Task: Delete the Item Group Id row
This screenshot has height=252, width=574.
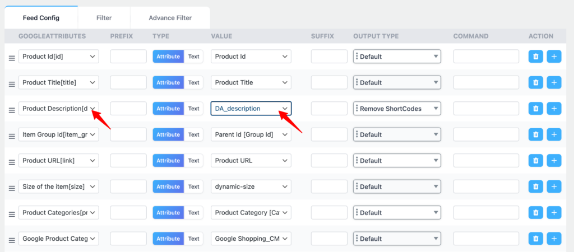Action: pyautogui.click(x=535, y=134)
